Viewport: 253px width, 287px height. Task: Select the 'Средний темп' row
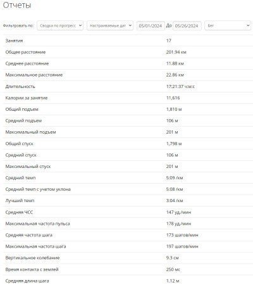pos(128,178)
